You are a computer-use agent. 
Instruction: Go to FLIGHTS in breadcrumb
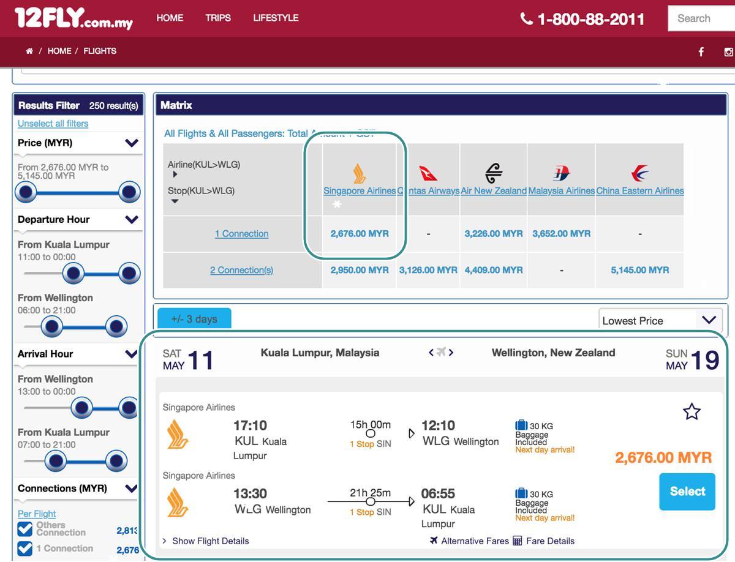(x=100, y=51)
